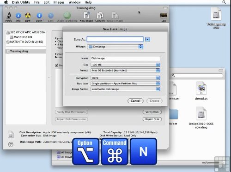Open the Encryption none dropdown
Image resolution: width=231 pixels, height=172 pixels.
[x=125, y=78]
